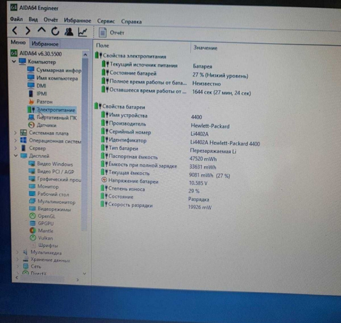Click the Значение column header
Screen dimensions: 341x323
205,48
